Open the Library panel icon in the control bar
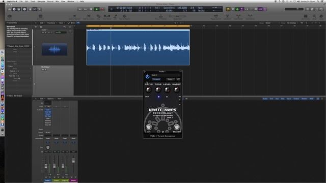 10,9
